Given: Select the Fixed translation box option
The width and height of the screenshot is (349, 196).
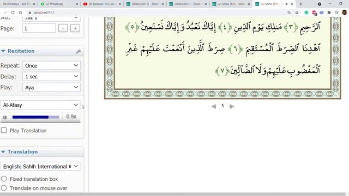Looking at the screenshot, I should tap(4, 179).
